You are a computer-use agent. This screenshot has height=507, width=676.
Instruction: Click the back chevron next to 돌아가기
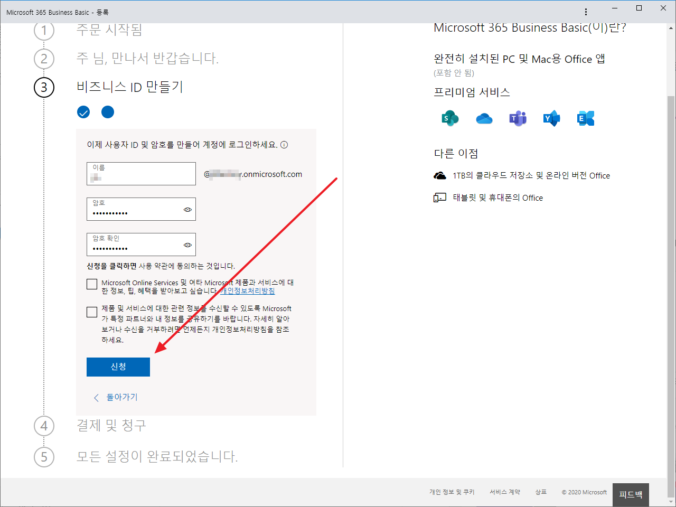(x=96, y=398)
